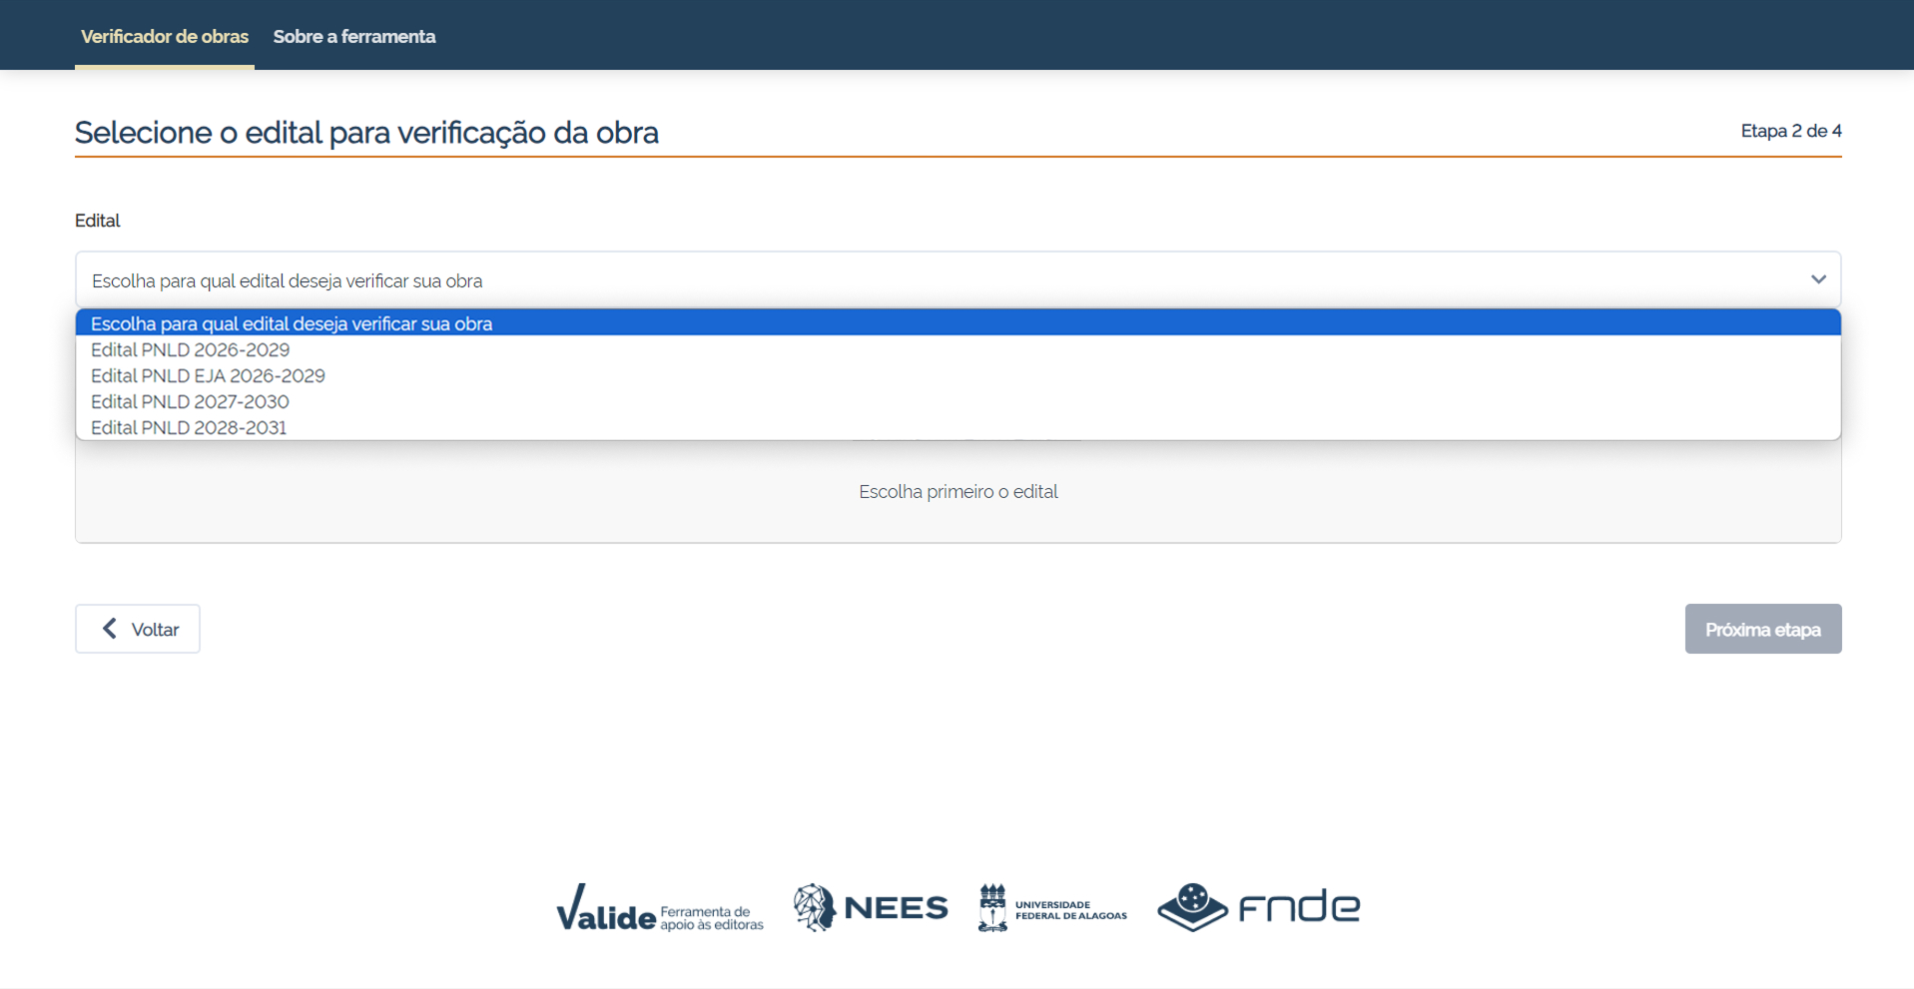This screenshot has width=1914, height=989.
Task: Select Edital PNLD 2028-2031 option
Action: [x=957, y=427]
